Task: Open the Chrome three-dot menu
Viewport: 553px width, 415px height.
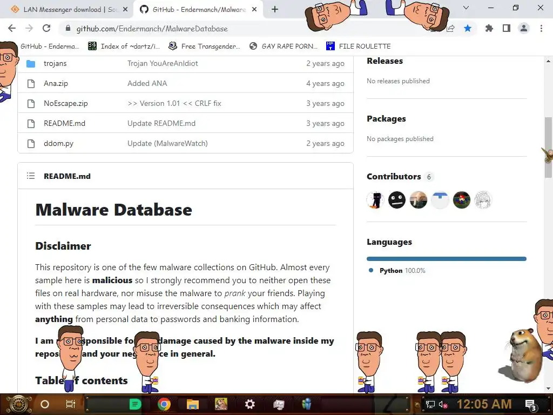Action: (541, 28)
